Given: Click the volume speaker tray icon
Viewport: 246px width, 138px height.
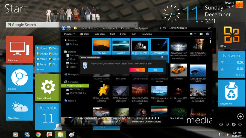Looking at the screenshot, I should (228, 134).
